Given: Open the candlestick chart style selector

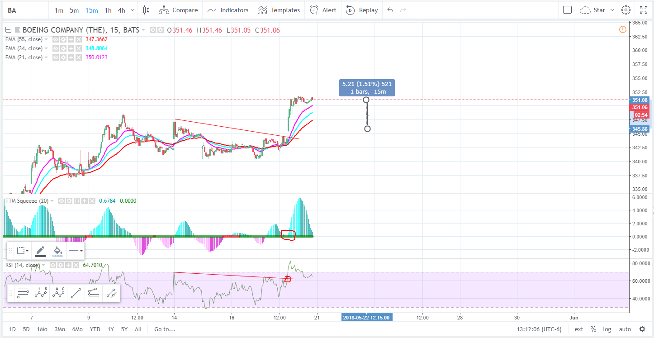Looking at the screenshot, I should click(x=146, y=10).
